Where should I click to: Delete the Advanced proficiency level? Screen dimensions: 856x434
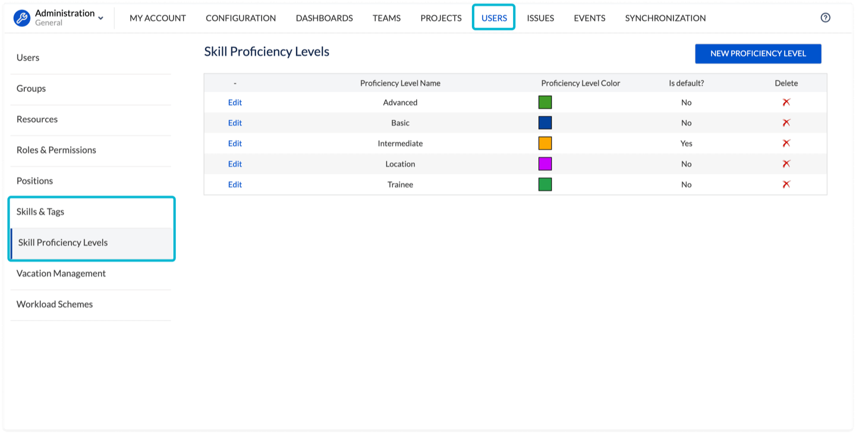pyautogui.click(x=786, y=102)
